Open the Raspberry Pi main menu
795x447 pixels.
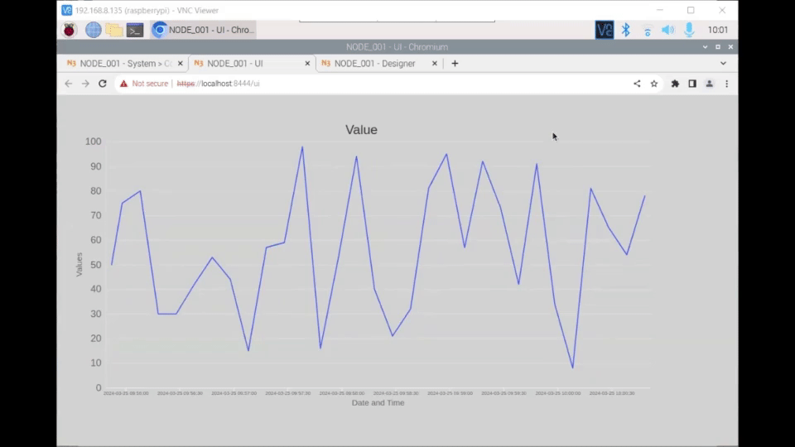pos(70,30)
